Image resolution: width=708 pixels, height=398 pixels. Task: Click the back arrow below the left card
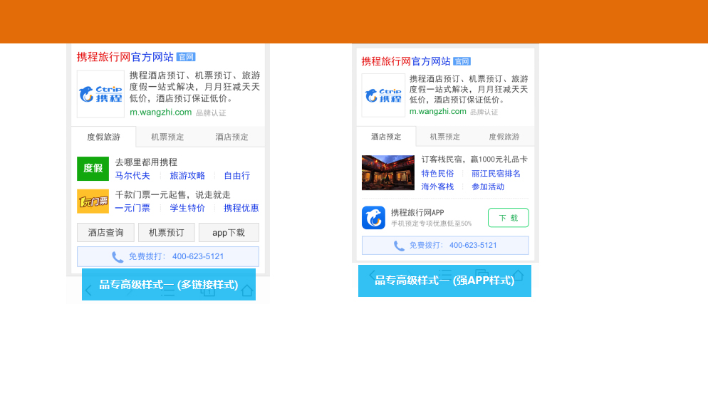point(88,290)
